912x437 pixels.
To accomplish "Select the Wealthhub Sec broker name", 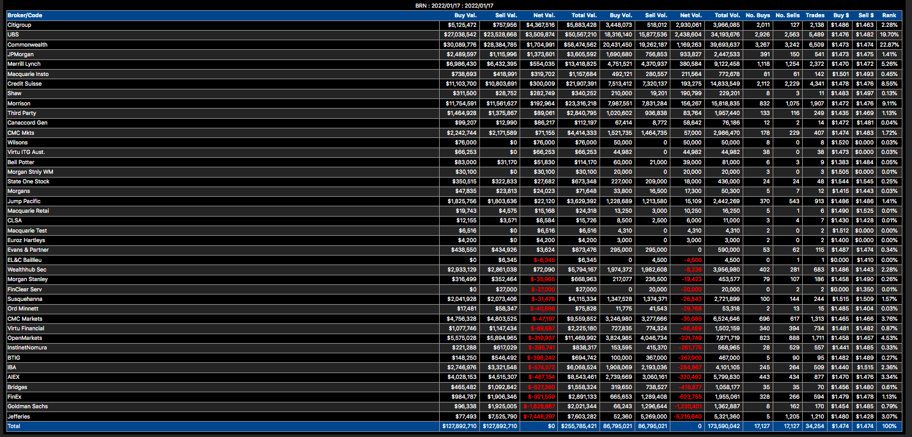I will pyautogui.click(x=27, y=270).
